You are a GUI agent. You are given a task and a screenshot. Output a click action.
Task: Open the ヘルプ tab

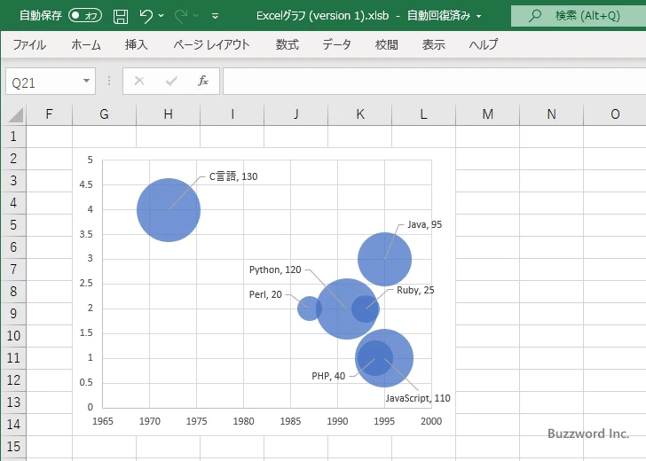pyautogui.click(x=484, y=44)
